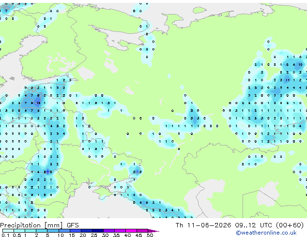Choose the 45–50 mm legend color box
307x237 pixels.
click(142, 231)
